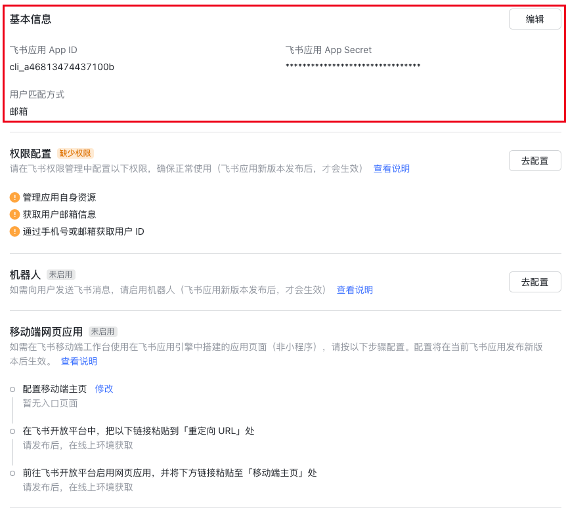This screenshot has height=514, width=566.
Task: Click the 用户匹配方式 label
Action: [37, 94]
